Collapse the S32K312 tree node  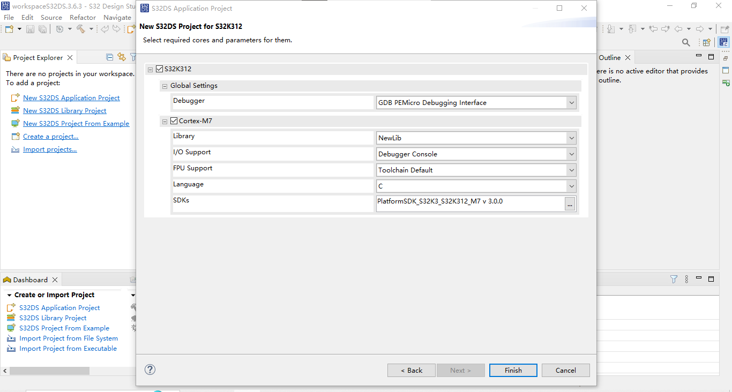point(151,70)
